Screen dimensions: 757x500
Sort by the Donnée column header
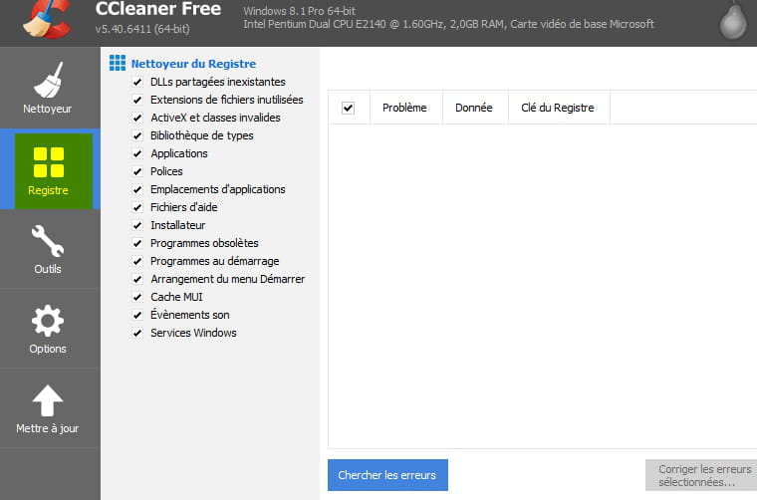point(475,108)
